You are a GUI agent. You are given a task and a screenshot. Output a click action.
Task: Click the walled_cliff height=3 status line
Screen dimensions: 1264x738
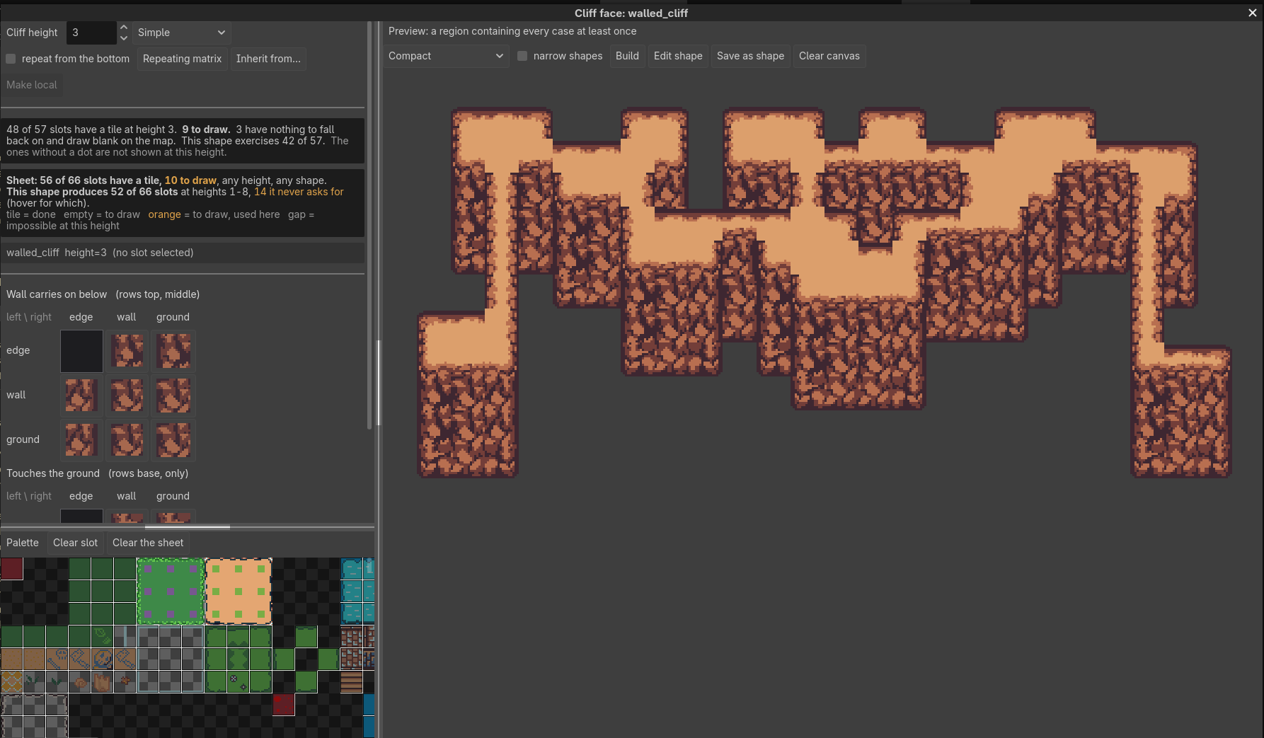[183, 253]
